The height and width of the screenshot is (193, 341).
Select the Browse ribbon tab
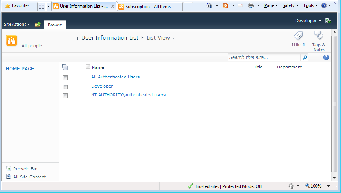pyautogui.click(x=55, y=25)
